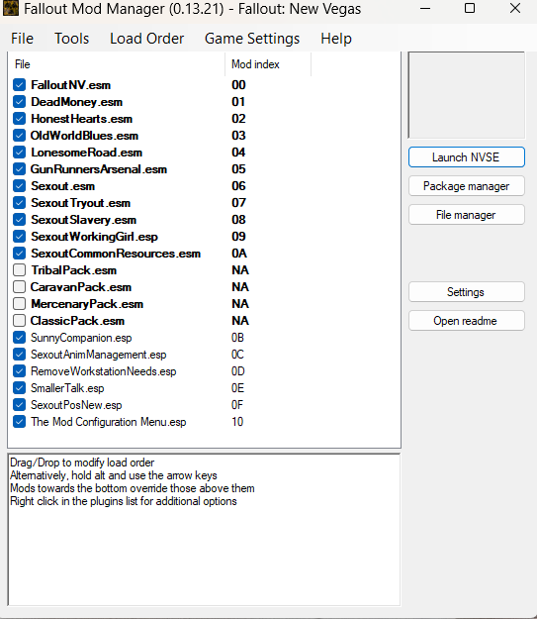Uncheck the SmallerTalk.esp checkbox
Image resolution: width=537 pixels, height=619 pixels.
pos(20,388)
